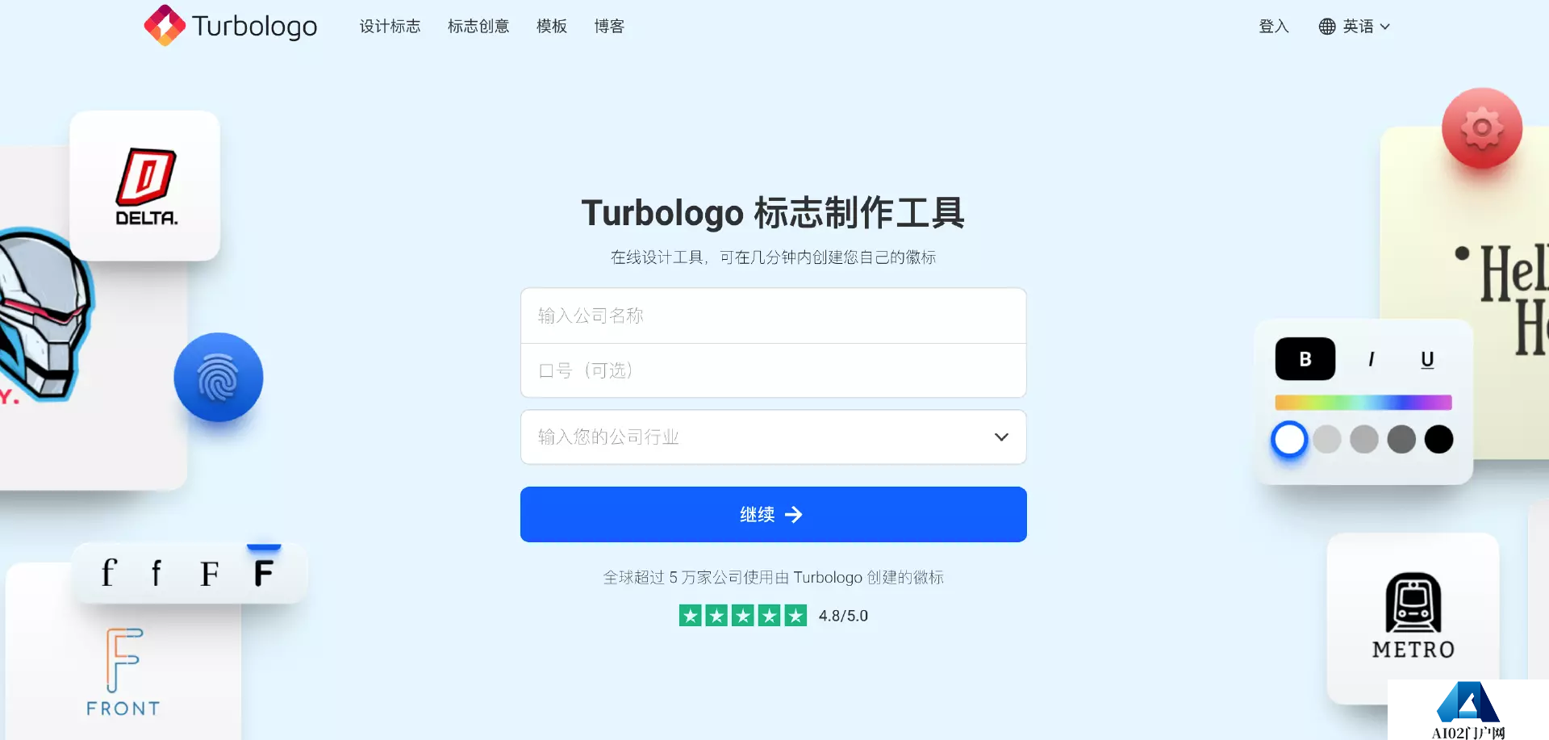Open the 模板 menu item

[552, 27]
